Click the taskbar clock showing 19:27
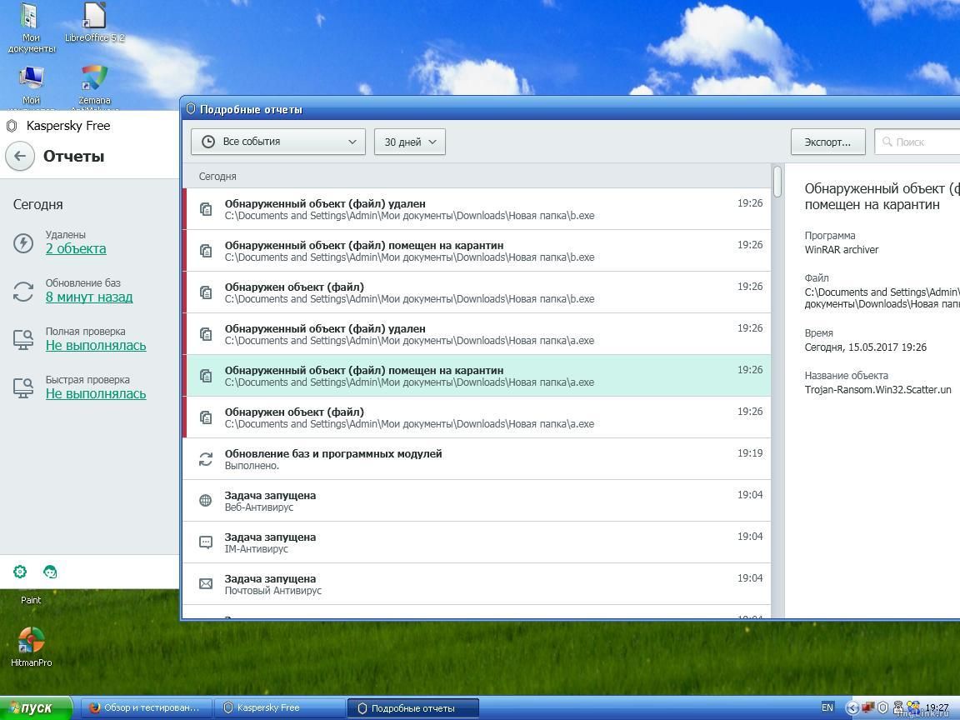Image resolution: width=960 pixels, height=720 pixels. tap(937, 707)
